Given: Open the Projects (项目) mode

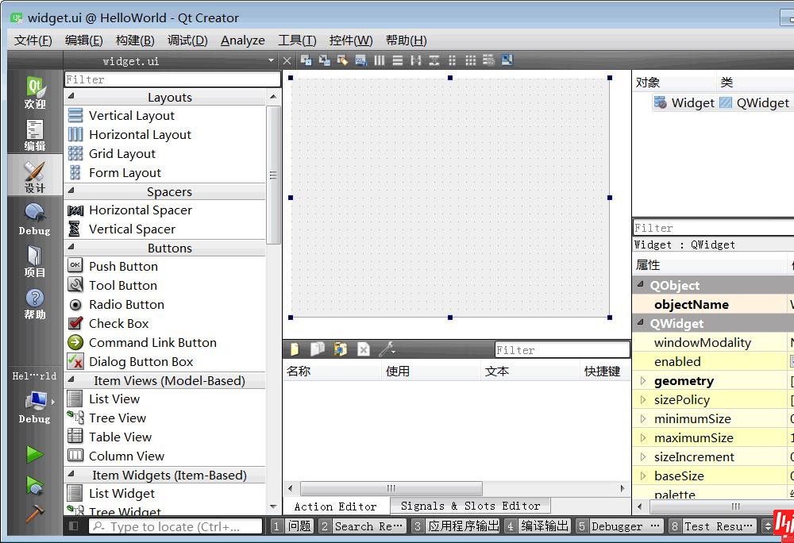Looking at the screenshot, I should [x=35, y=260].
